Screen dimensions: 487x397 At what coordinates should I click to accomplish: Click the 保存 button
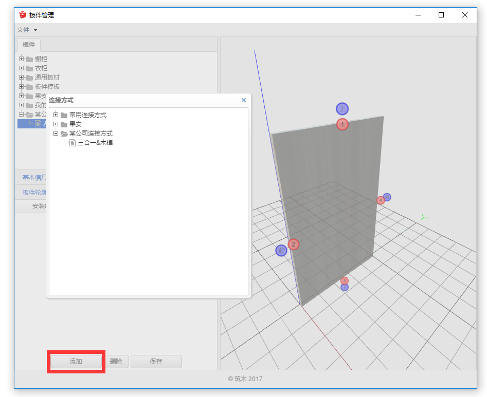click(x=156, y=362)
